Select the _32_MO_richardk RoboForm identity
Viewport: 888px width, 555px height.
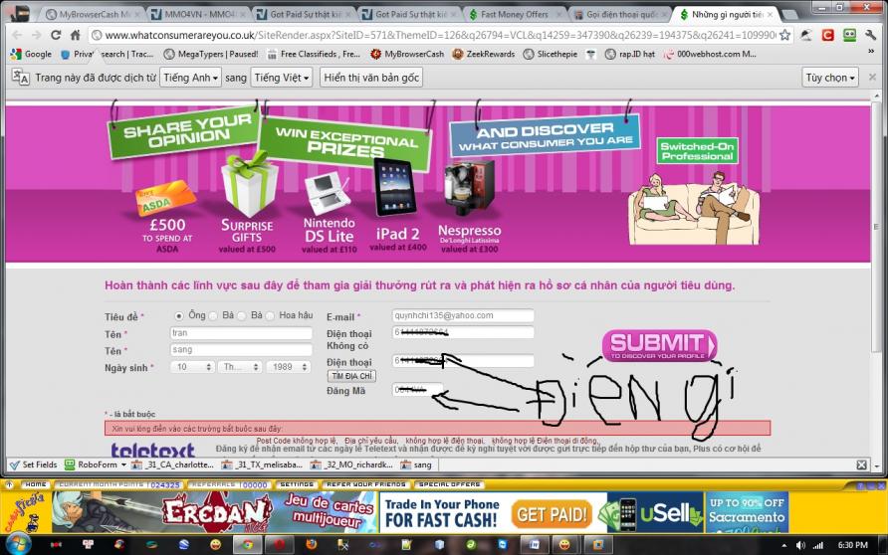[351, 465]
